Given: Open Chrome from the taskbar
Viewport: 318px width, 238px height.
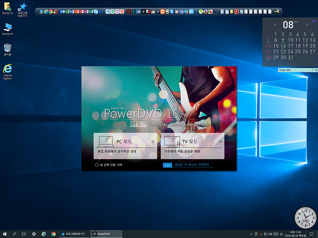Looking at the screenshot, I should 53,234.
